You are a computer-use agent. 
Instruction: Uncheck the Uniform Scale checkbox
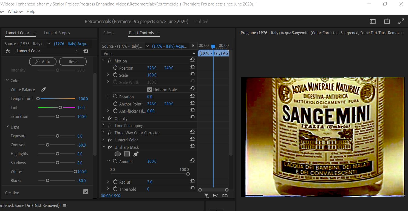149,90
